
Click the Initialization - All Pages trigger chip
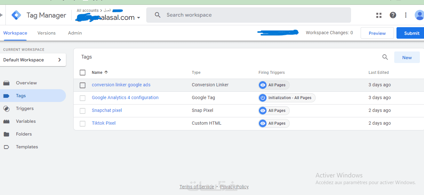(x=287, y=98)
